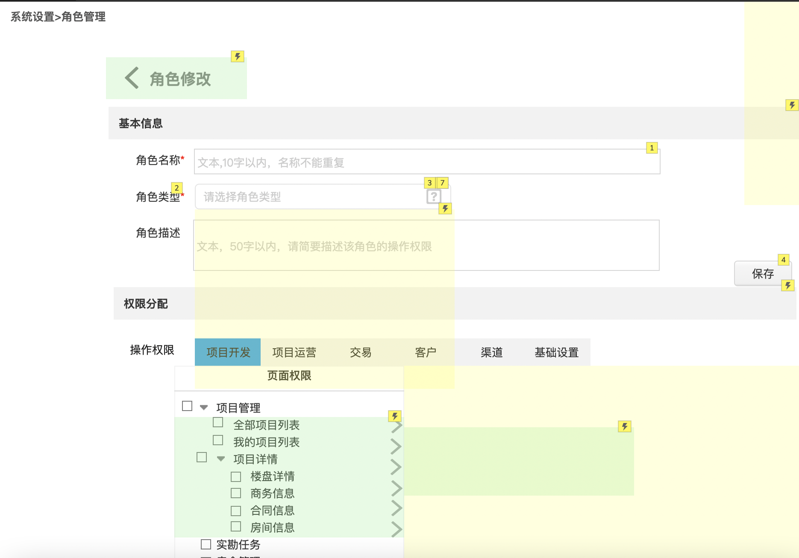Click the question mark help icon
Image resolution: width=799 pixels, height=558 pixels.
coord(434,197)
